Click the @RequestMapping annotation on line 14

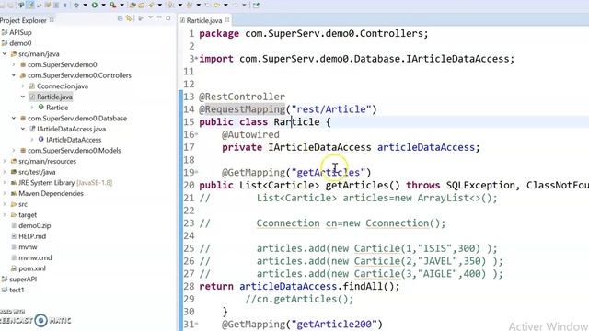(x=242, y=109)
